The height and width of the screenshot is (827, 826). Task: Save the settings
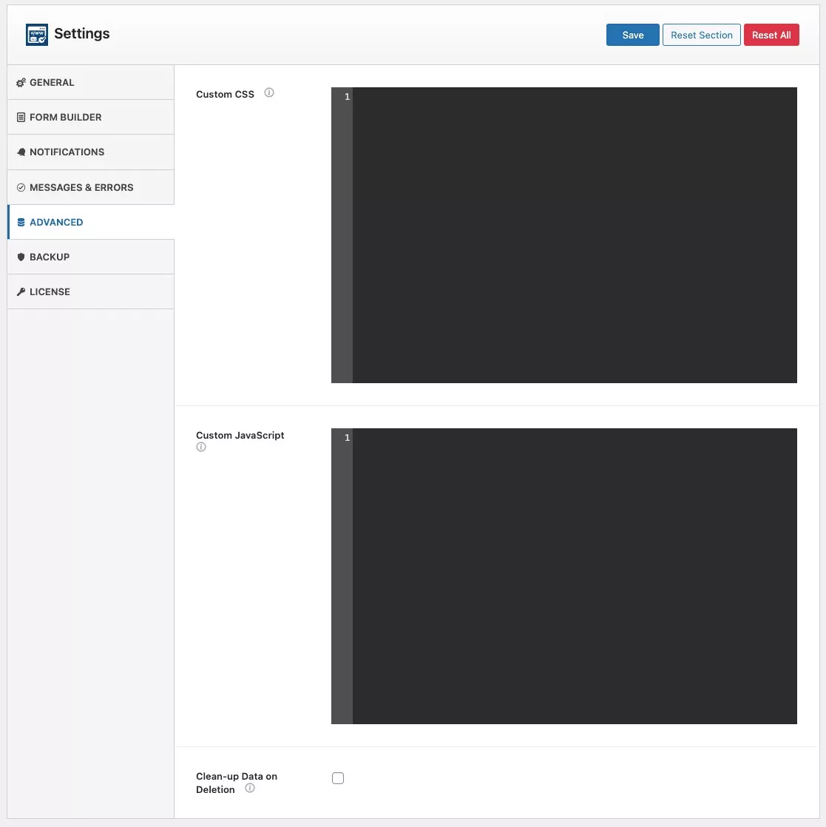tap(632, 35)
